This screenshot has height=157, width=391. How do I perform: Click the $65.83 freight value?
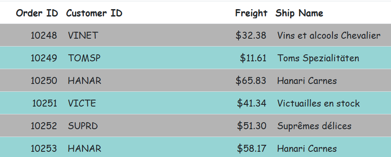(x=251, y=80)
